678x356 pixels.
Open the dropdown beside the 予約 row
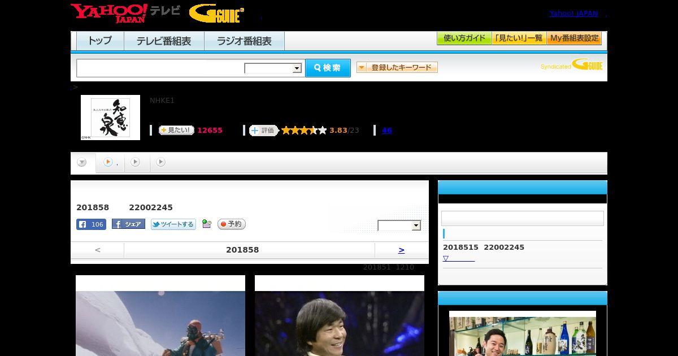[x=399, y=225]
